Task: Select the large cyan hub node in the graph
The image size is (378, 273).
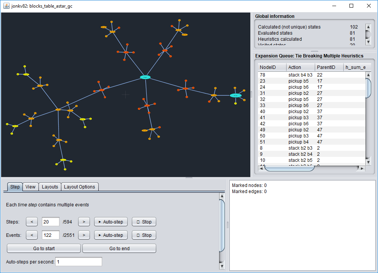Action: tap(145, 77)
